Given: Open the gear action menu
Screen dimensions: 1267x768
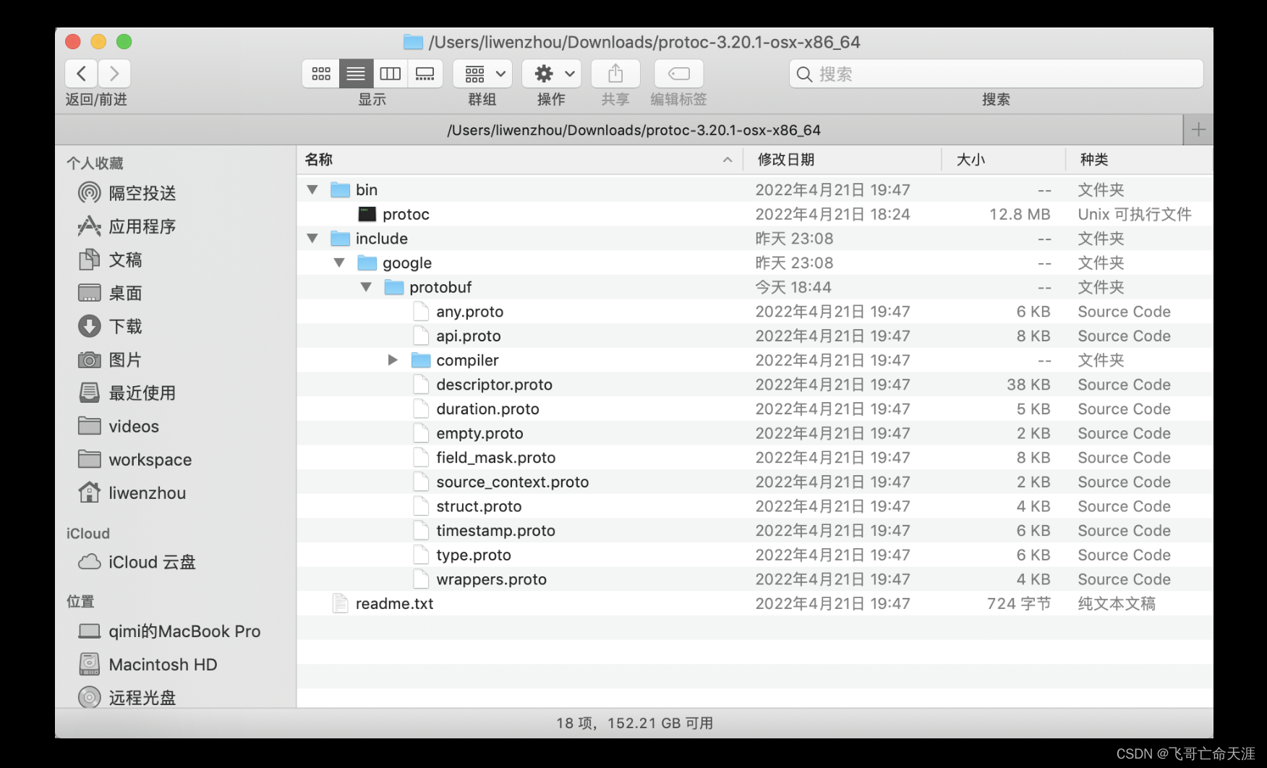Looking at the screenshot, I should click(x=552, y=74).
